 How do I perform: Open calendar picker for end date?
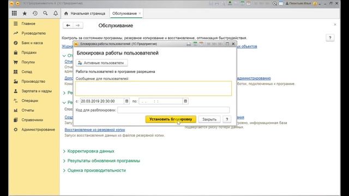(185, 101)
